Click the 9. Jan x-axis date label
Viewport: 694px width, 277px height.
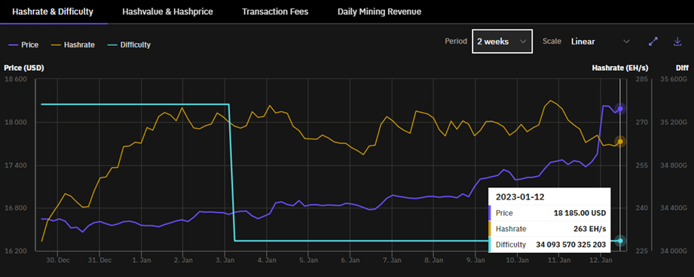(x=475, y=260)
